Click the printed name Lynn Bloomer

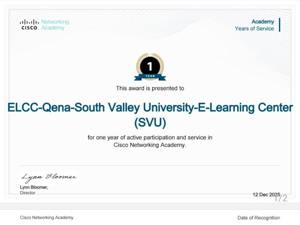coord(34,187)
